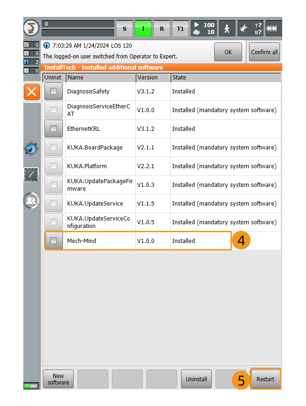Click the V2.1.1 version cell
306x406 pixels.
pyautogui.click(x=153, y=147)
